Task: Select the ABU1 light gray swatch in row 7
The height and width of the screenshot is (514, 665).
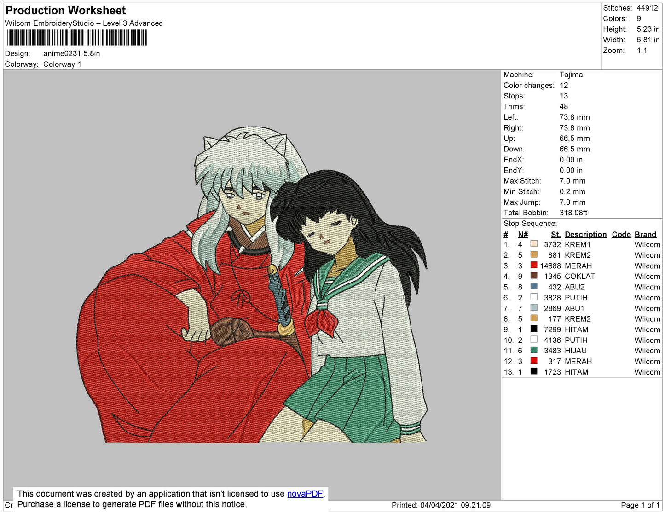Action: click(534, 307)
